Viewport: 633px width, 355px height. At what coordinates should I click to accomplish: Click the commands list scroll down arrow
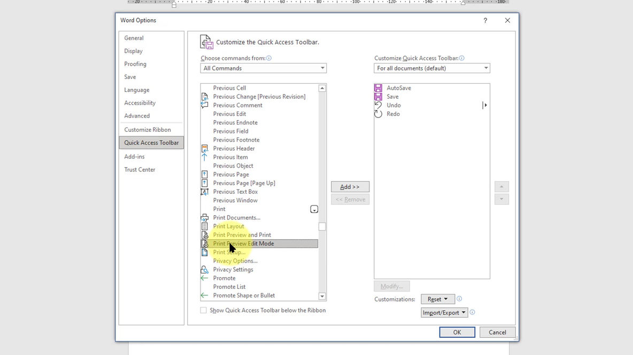pyautogui.click(x=322, y=296)
